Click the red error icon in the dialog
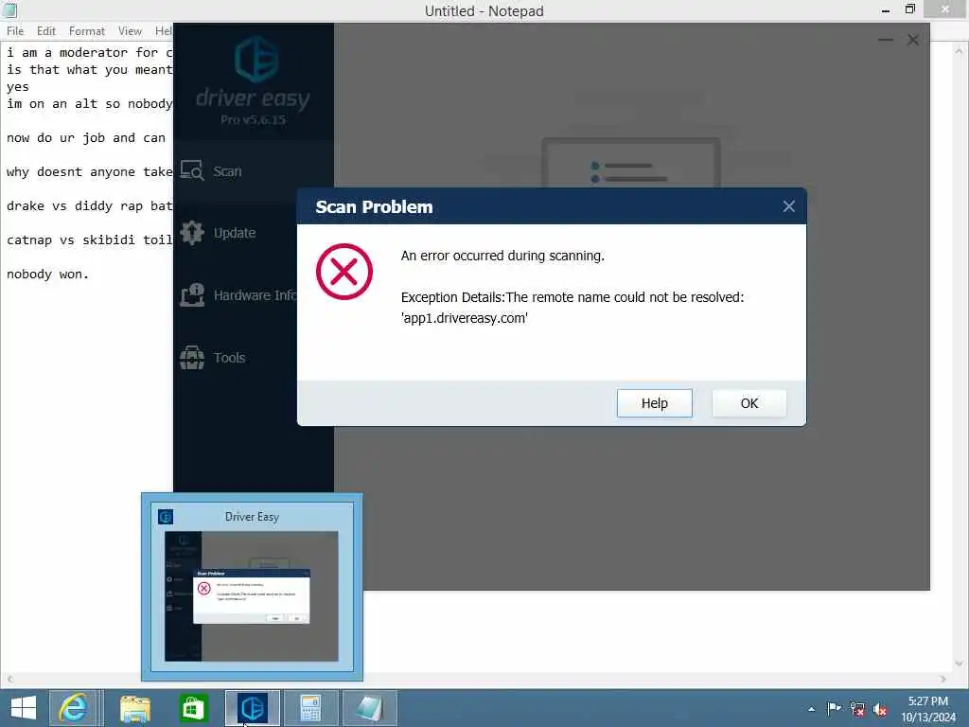Screen dimensions: 969x727 (344, 272)
